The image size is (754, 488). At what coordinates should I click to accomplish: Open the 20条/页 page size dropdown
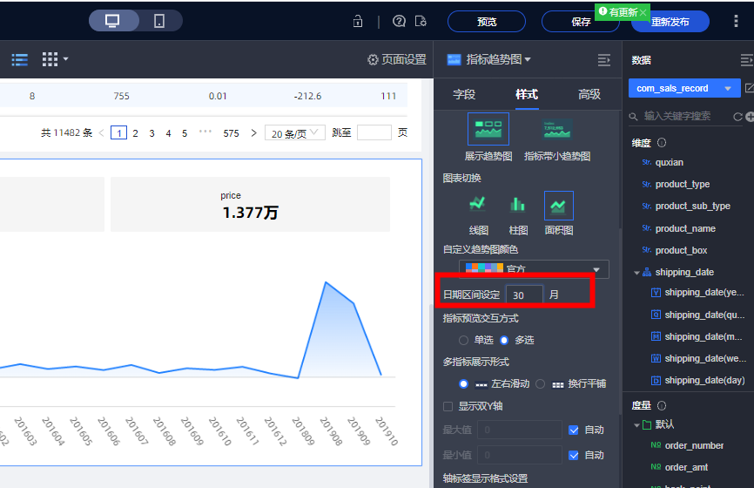point(294,133)
